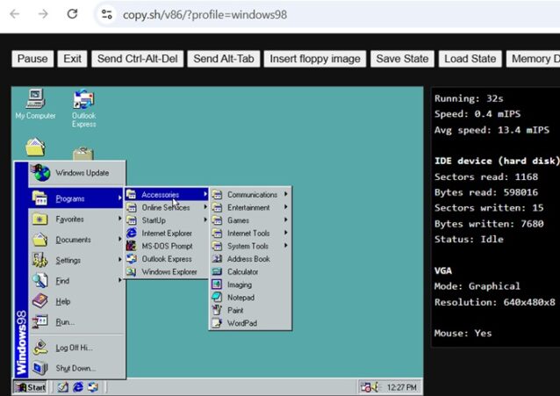
Task: Click the Pause emulator button
Action: point(32,59)
